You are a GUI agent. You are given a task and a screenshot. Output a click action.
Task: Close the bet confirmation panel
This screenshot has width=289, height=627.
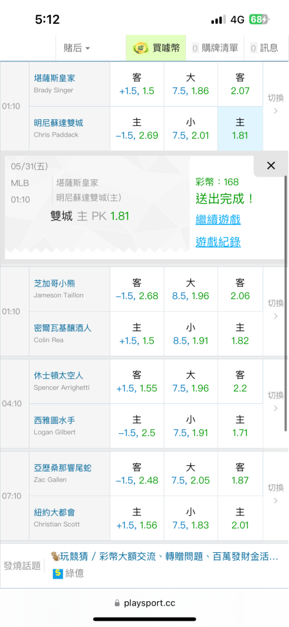point(271,166)
